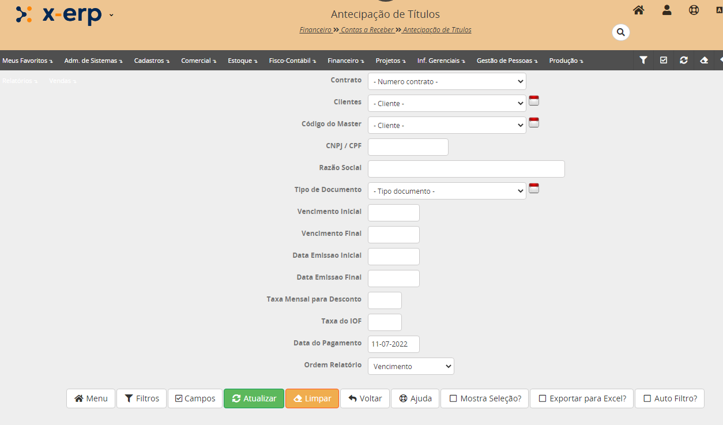The width and height of the screenshot is (723, 425).
Task: Open the Fisco-Contábil menu
Action: (x=292, y=61)
